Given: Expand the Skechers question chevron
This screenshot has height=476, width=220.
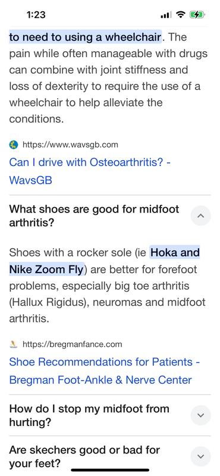Looking at the screenshot, I should click(200, 456).
